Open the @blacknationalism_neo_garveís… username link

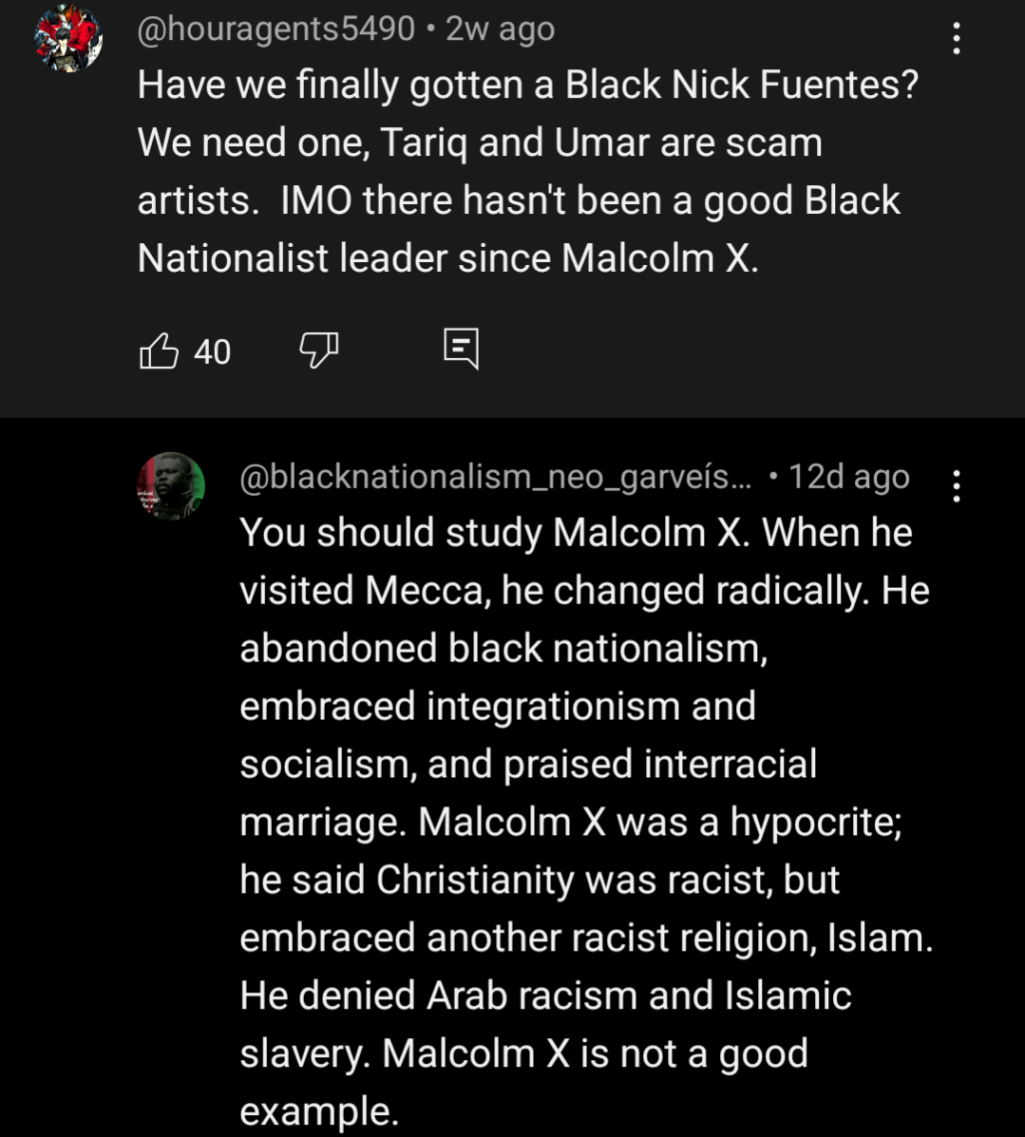point(494,477)
